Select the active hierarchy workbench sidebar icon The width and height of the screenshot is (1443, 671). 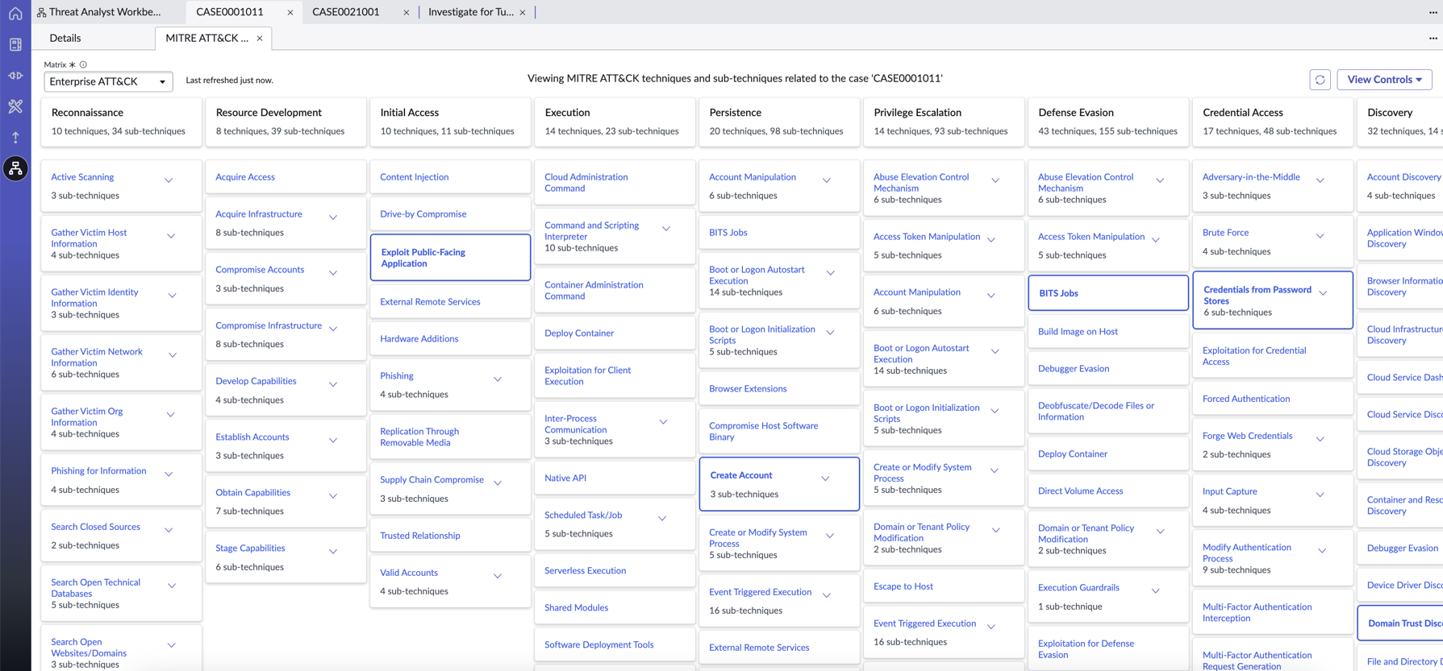(x=15, y=168)
